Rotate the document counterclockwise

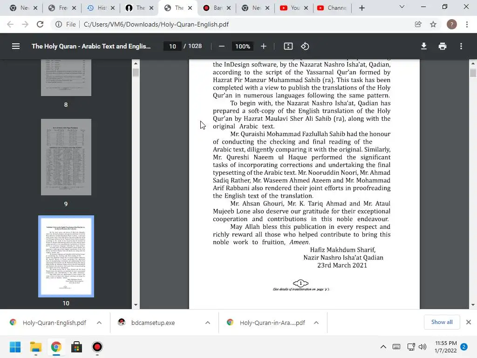click(x=305, y=46)
